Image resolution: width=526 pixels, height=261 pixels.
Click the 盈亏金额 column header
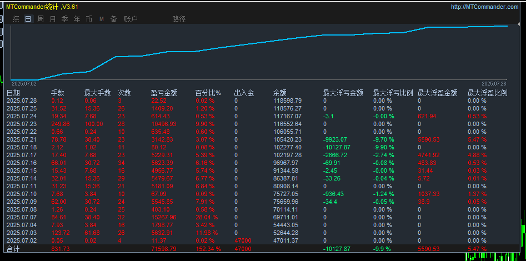click(x=164, y=93)
